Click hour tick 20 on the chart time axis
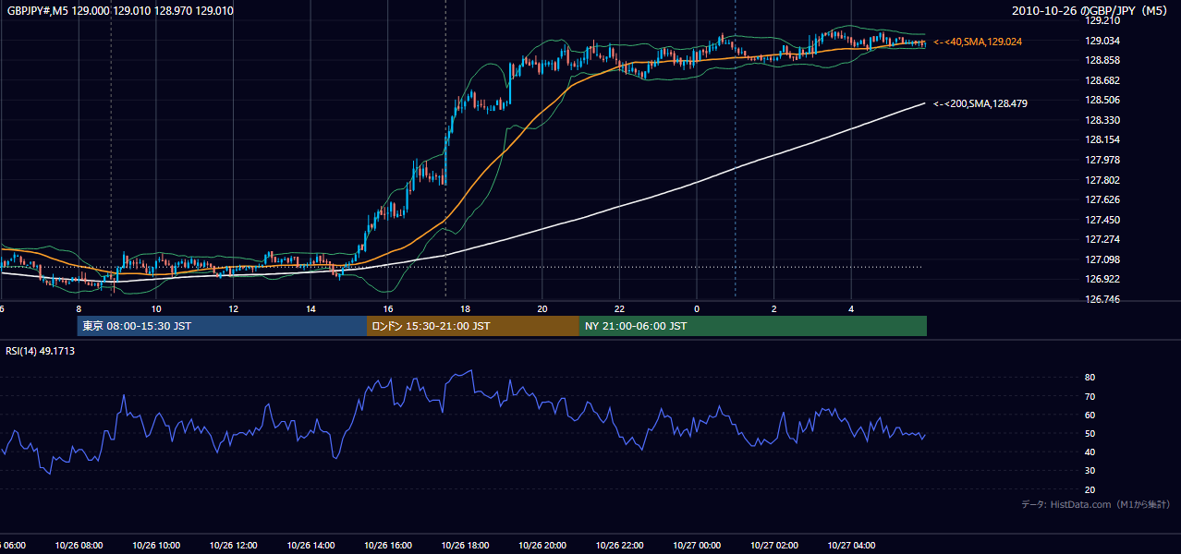 click(542, 308)
